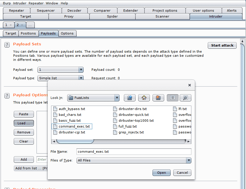
Task: Create a new folder in file dialog
Action: click(x=158, y=98)
